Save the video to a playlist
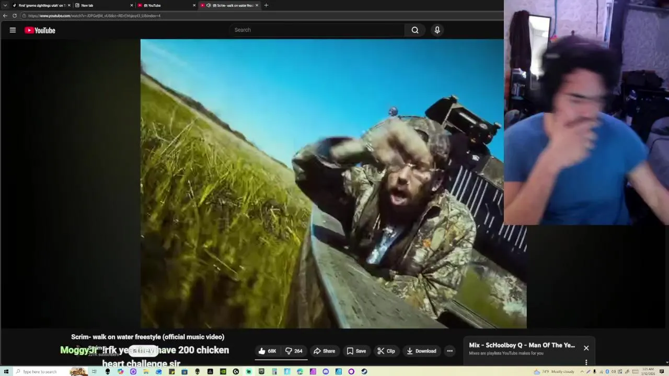This screenshot has width=669, height=376. tap(356, 351)
